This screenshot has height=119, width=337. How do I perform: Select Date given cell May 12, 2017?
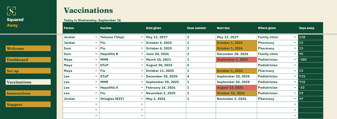point(165,37)
